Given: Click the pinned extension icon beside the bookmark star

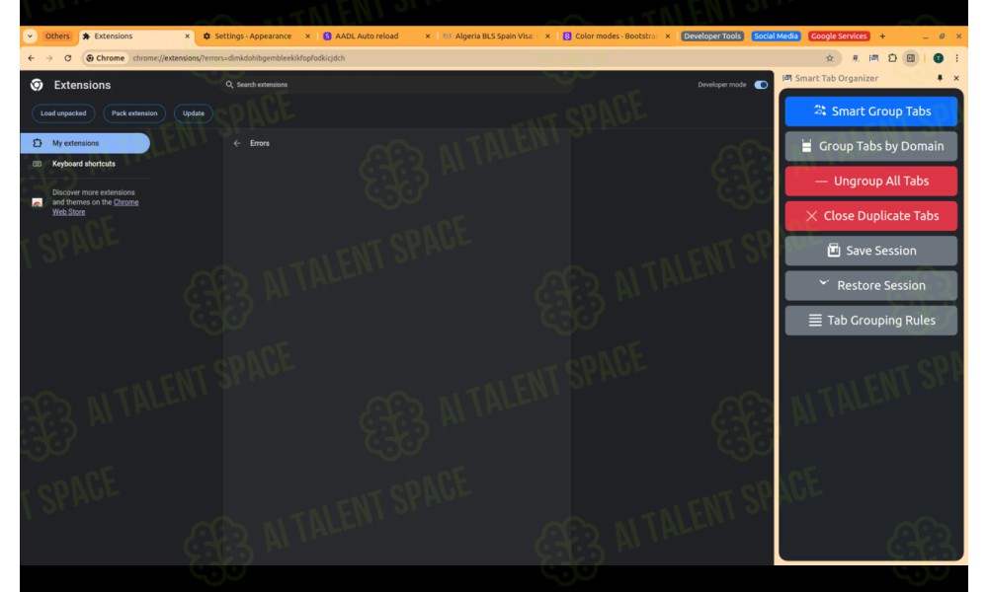Looking at the screenshot, I should pos(855,58).
